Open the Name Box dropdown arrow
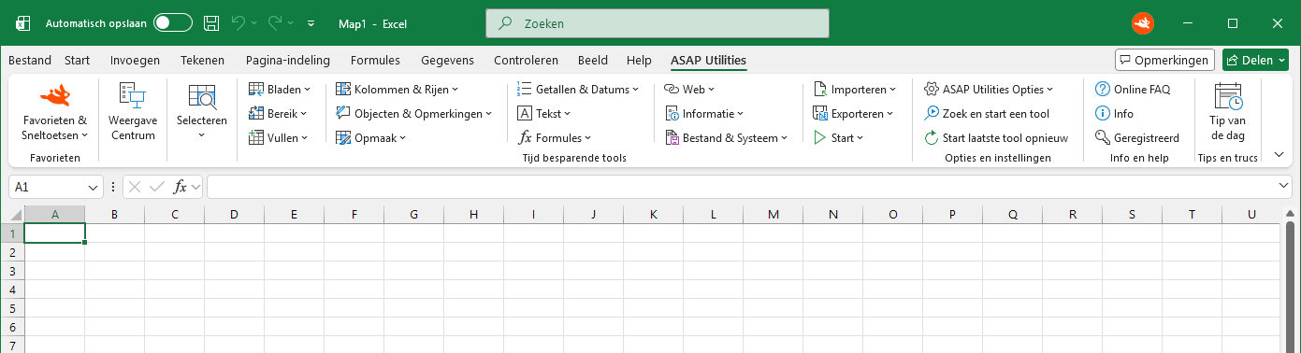Screen dimensions: 1301x353 point(94,187)
